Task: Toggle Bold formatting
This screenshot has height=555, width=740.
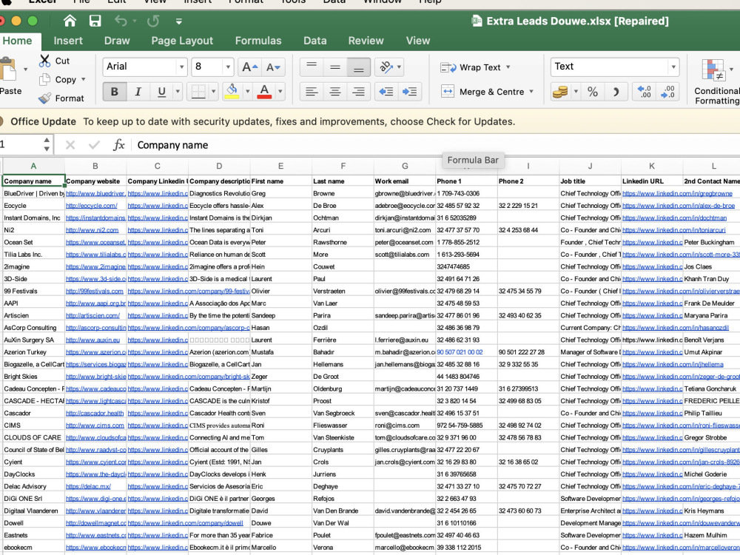Action: [114, 92]
